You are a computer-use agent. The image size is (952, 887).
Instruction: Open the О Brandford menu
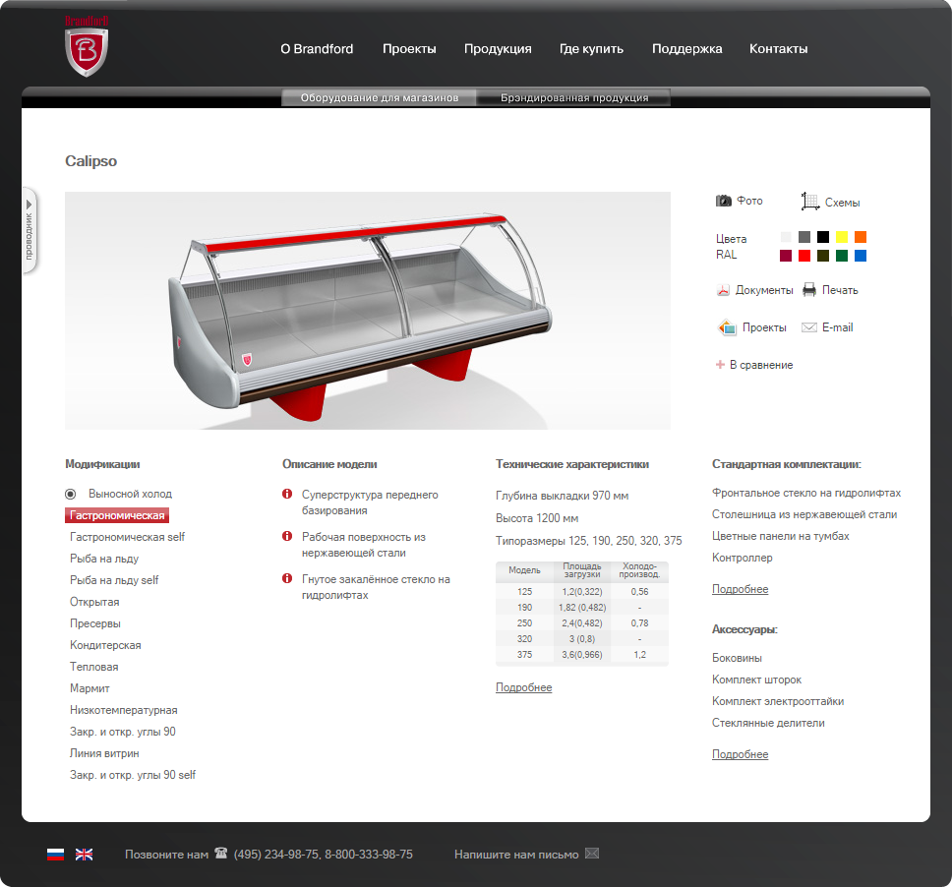point(317,48)
